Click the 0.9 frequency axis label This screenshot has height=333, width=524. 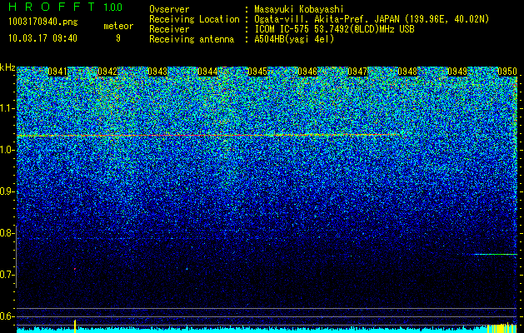pos(7,191)
